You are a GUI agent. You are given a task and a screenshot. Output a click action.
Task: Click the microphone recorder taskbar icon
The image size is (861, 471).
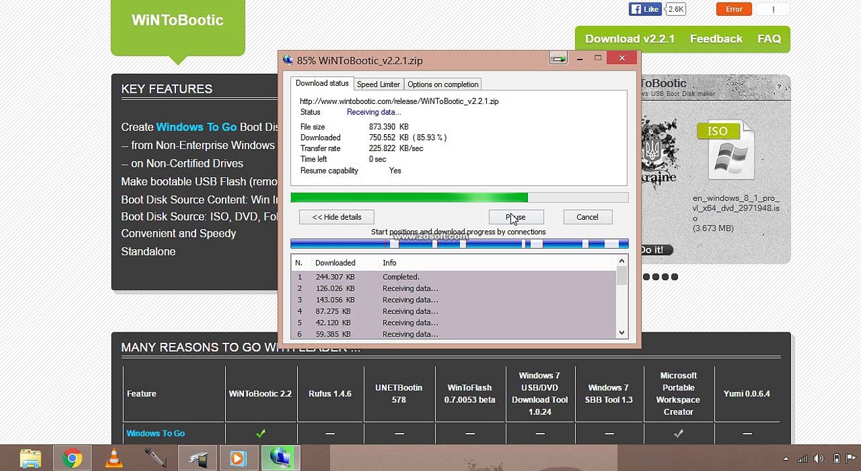(x=156, y=458)
